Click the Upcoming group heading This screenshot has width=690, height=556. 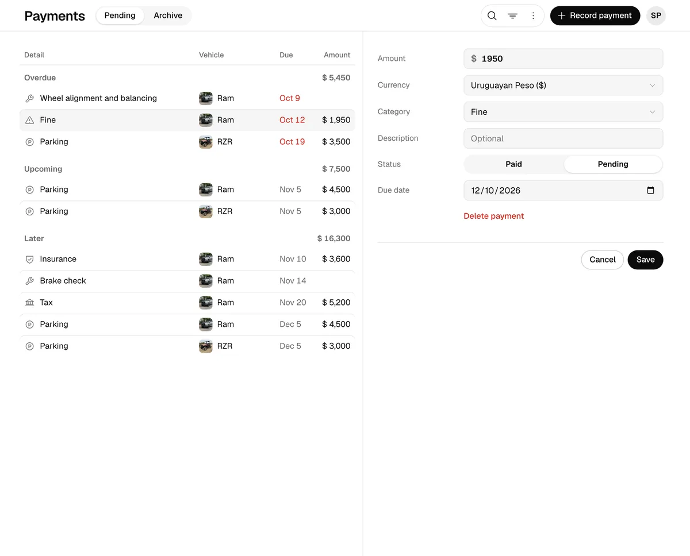[x=43, y=169]
